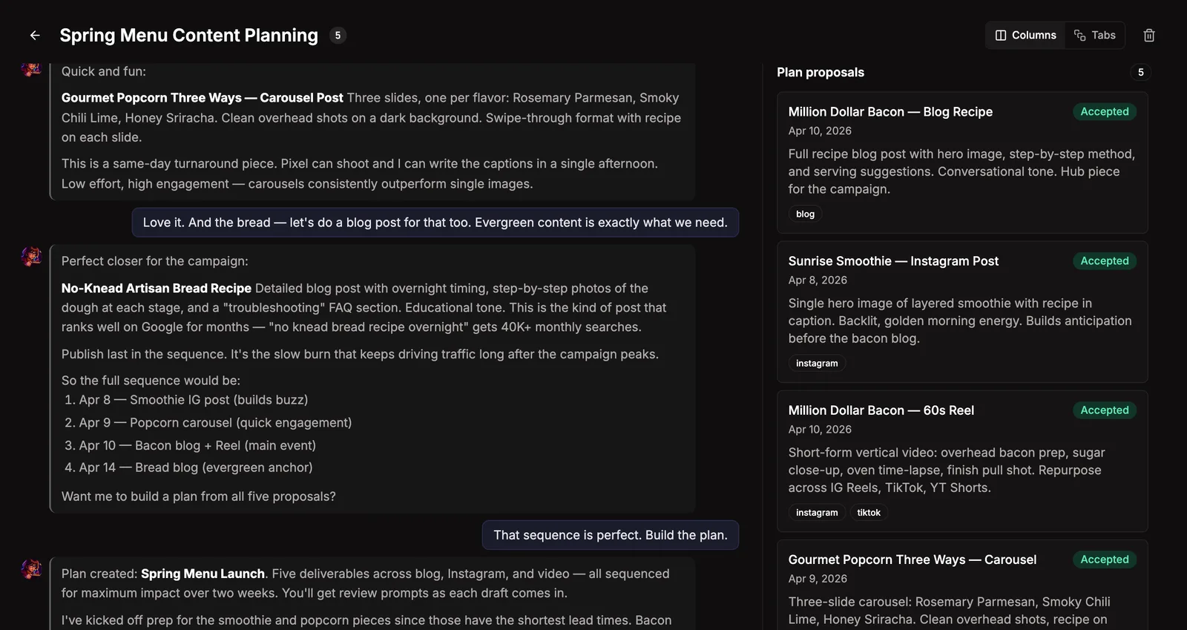Click the Apr 9, 2026 date on Popcorn card
The image size is (1187, 630).
click(x=818, y=578)
